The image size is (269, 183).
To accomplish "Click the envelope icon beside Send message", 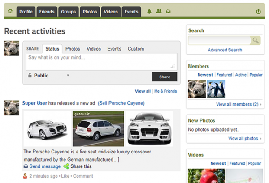I will pyautogui.click(x=26, y=166).
